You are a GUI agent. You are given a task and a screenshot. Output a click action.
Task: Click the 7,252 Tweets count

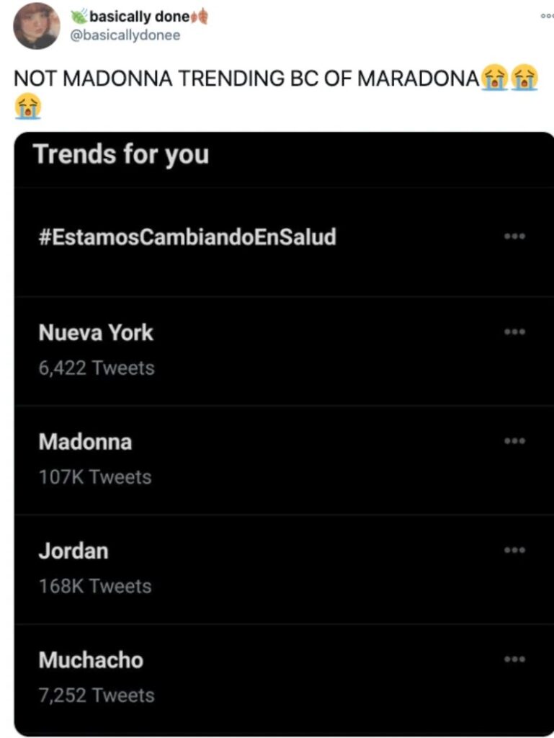tap(97, 695)
